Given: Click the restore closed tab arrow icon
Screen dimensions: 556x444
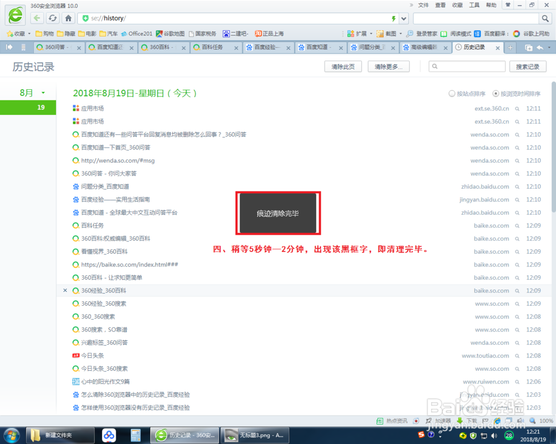Looking at the screenshot, I should (x=540, y=47).
